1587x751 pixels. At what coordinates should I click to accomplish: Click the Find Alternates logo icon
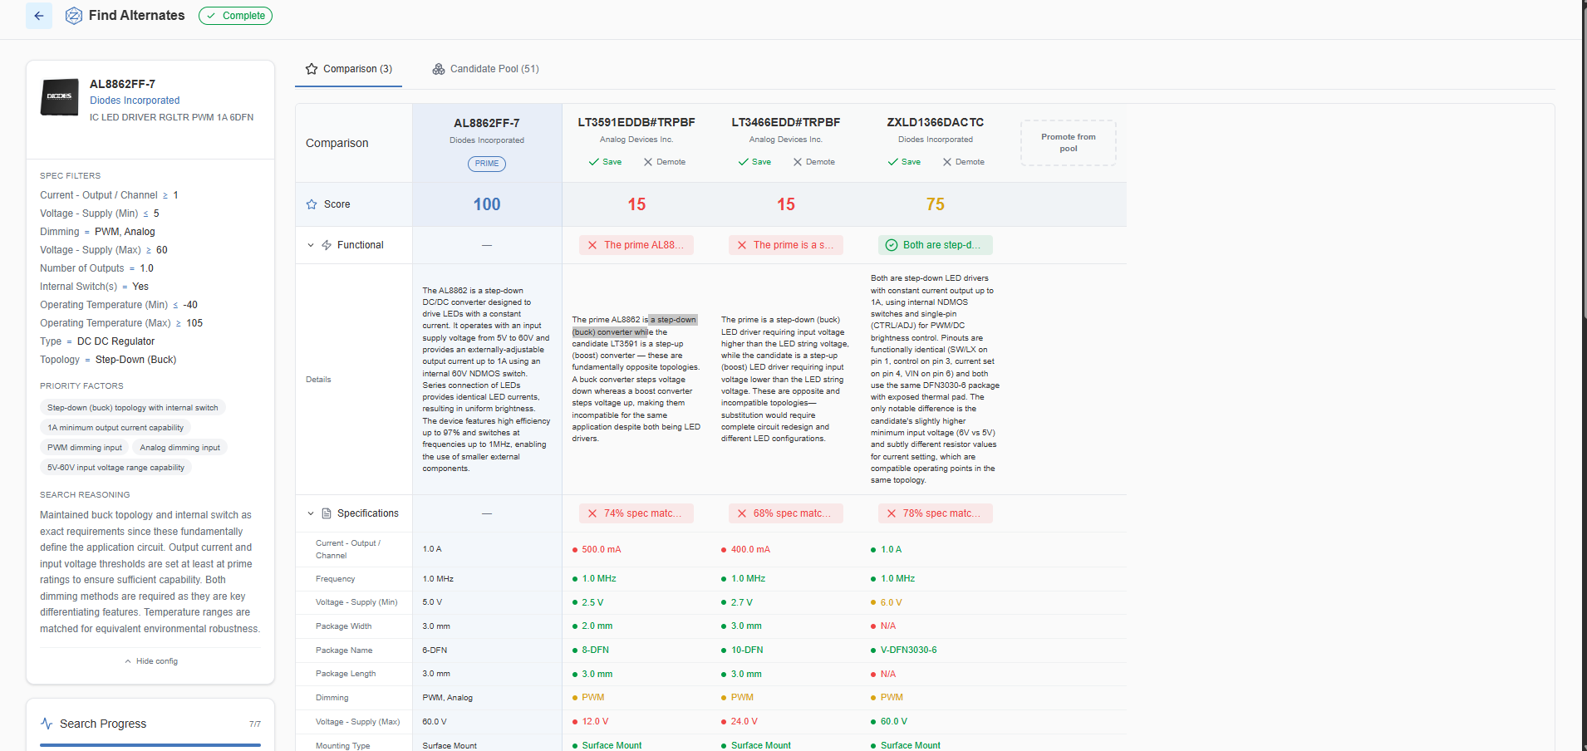click(x=74, y=16)
